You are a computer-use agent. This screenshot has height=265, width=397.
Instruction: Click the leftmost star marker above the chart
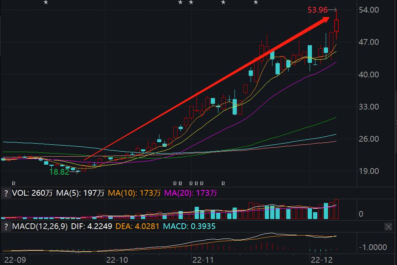46,3
